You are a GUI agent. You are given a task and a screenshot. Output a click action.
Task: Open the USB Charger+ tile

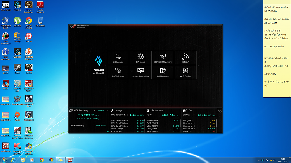tap(163, 72)
